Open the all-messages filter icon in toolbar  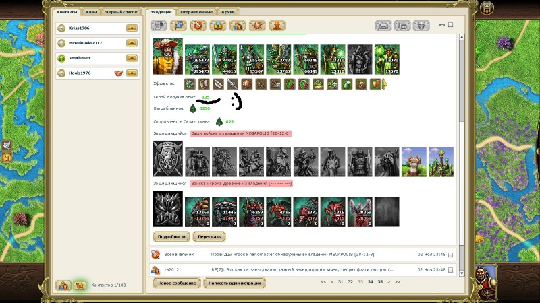click(x=159, y=26)
